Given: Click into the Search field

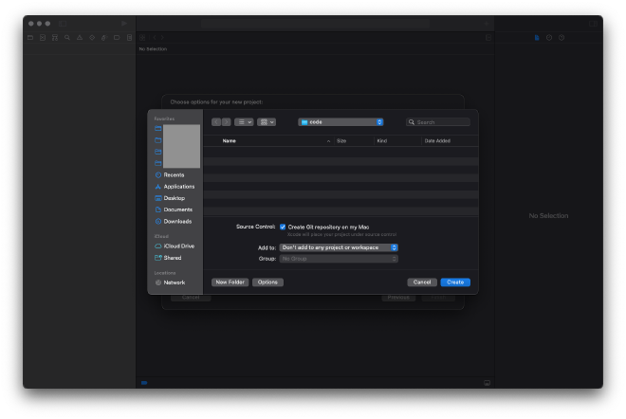Looking at the screenshot, I should tap(442, 122).
